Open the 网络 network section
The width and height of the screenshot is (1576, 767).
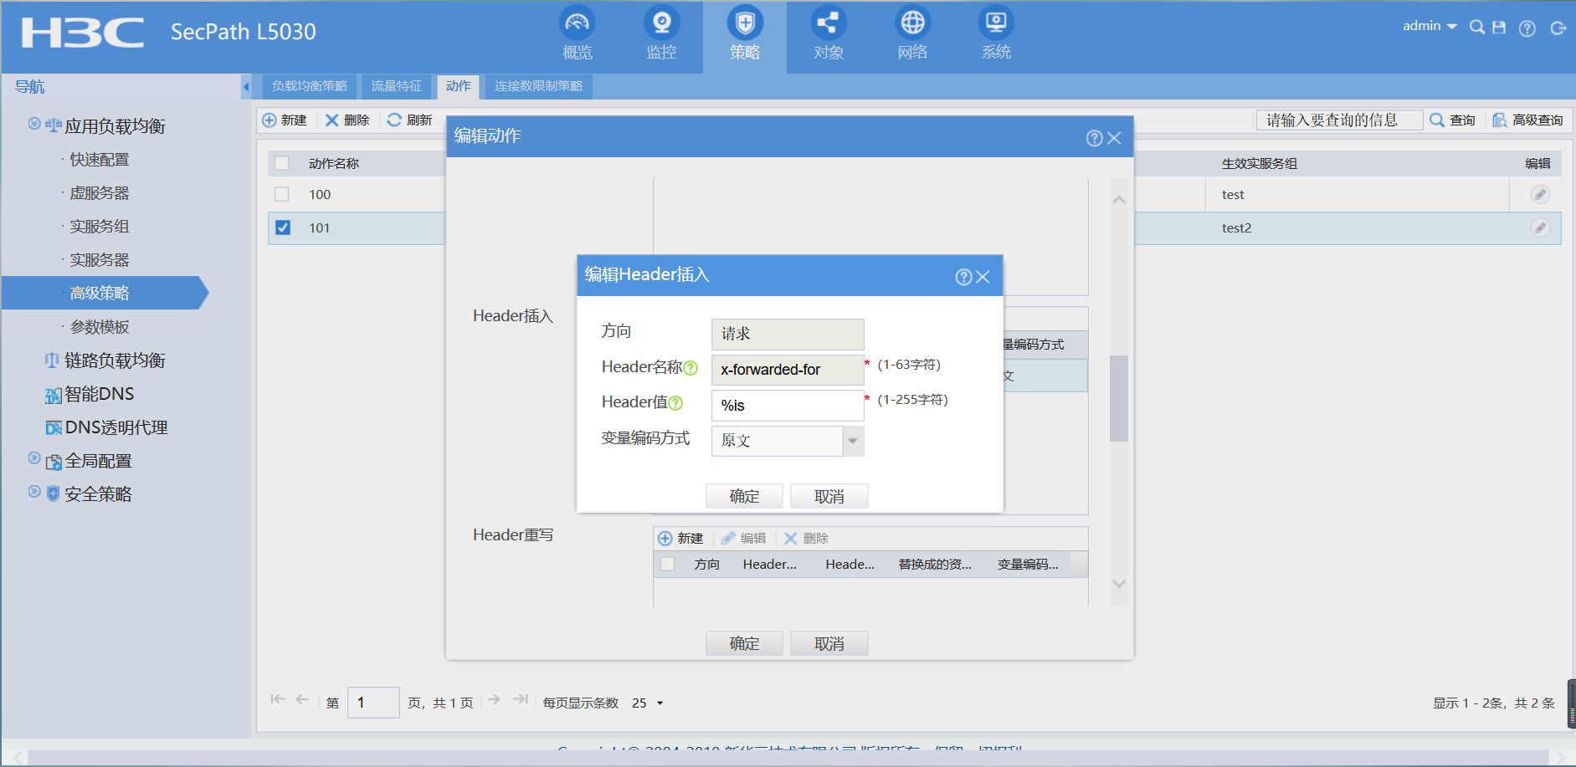coord(912,34)
